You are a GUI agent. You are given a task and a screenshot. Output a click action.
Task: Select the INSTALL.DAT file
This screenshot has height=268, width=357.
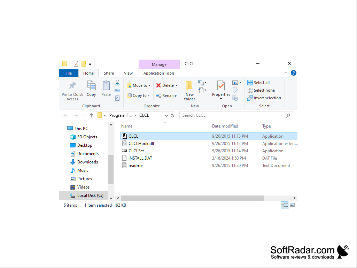[x=209, y=158]
